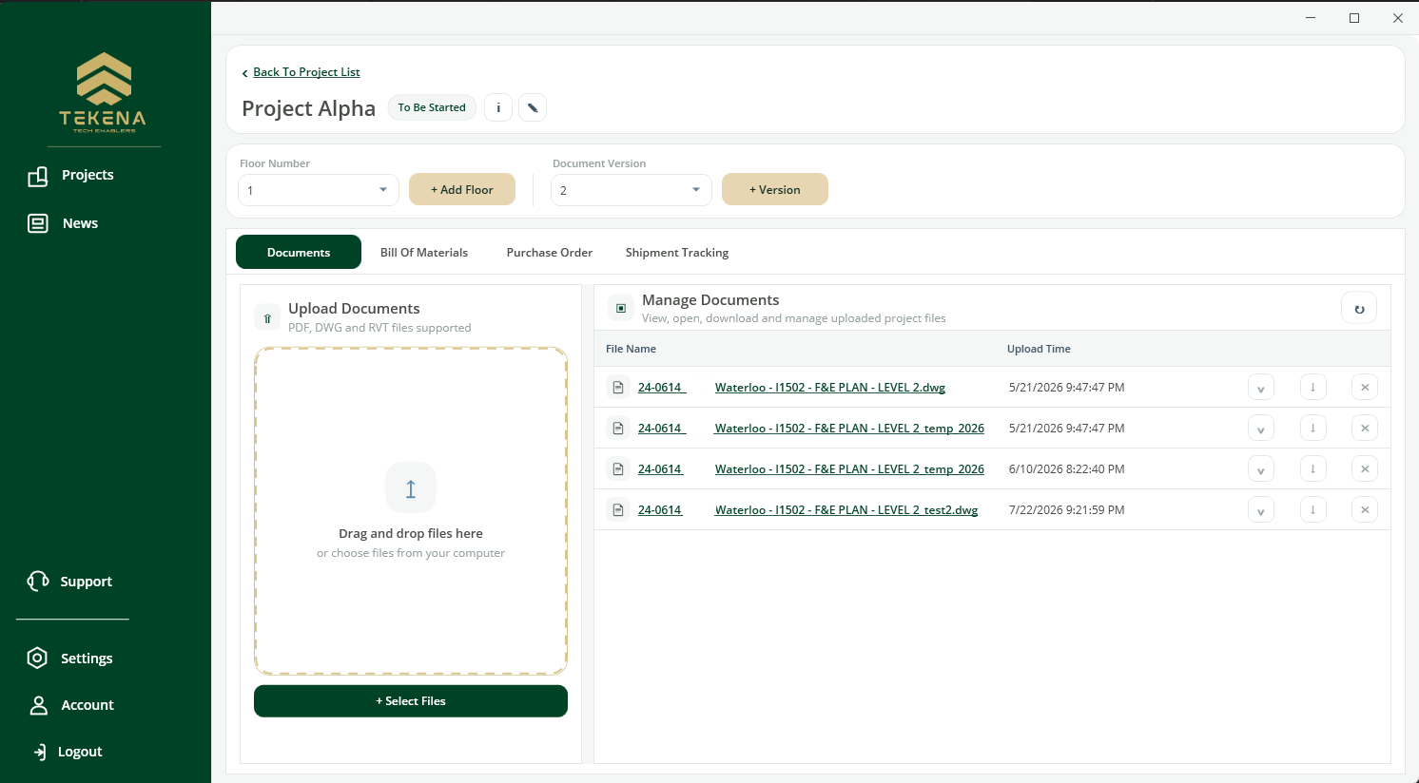The width and height of the screenshot is (1419, 783).
Task: Open Settings from the sidebar
Action: coord(69,659)
